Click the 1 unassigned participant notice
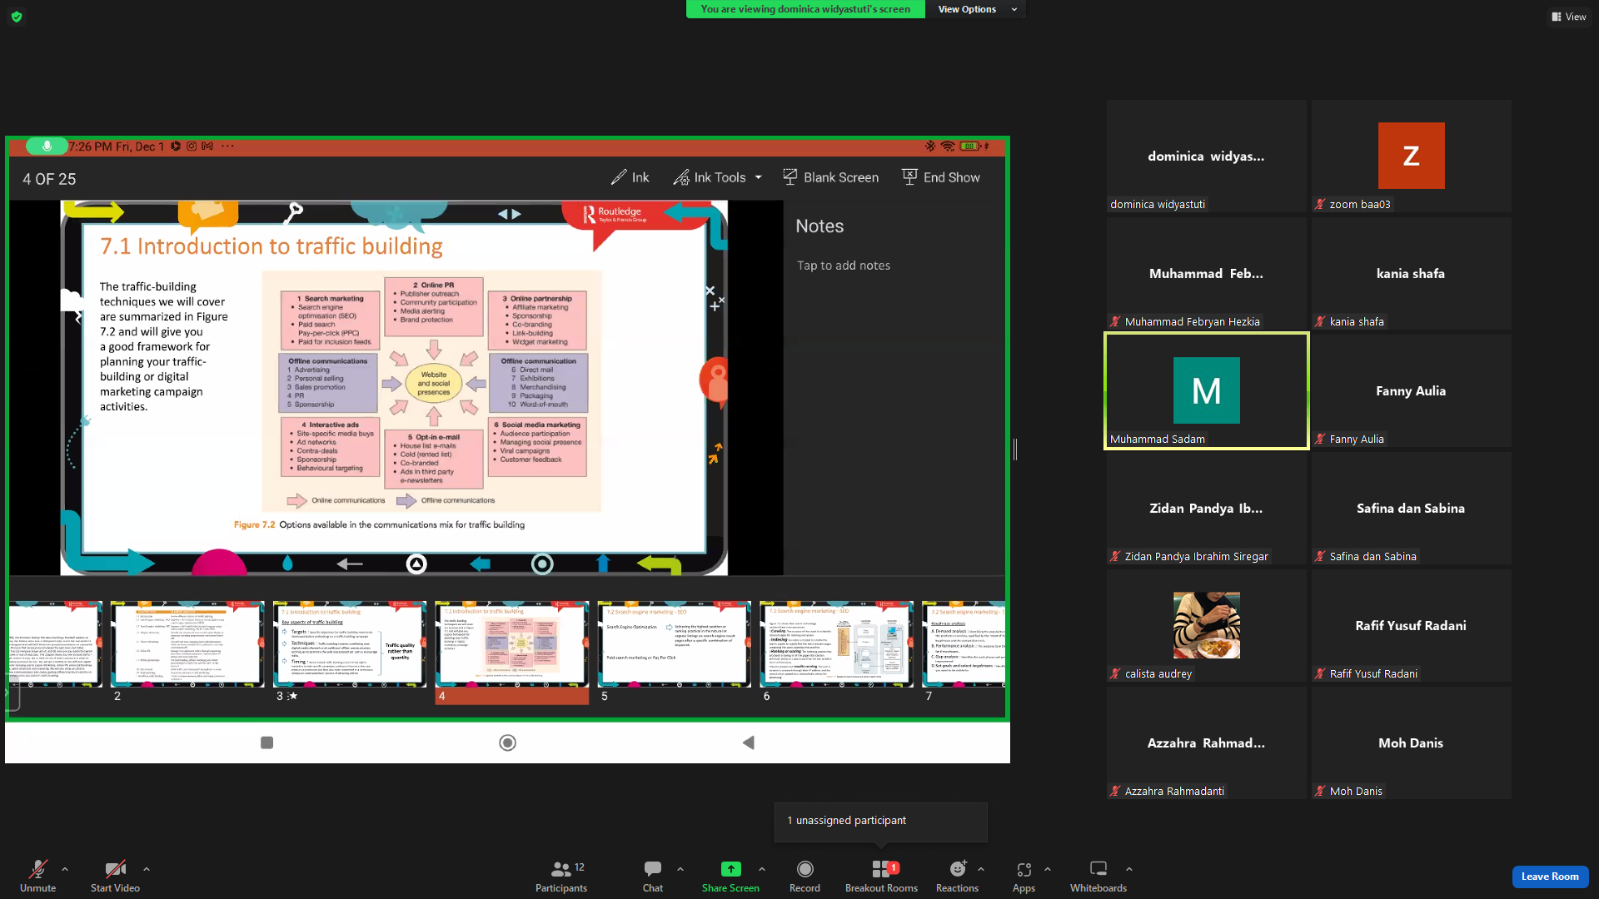The image size is (1599, 899). tap(881, 821)
